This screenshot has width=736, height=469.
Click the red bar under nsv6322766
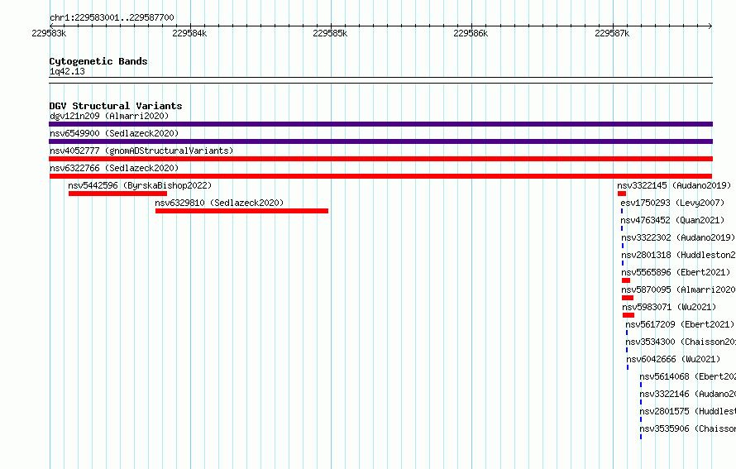point(380,176)
